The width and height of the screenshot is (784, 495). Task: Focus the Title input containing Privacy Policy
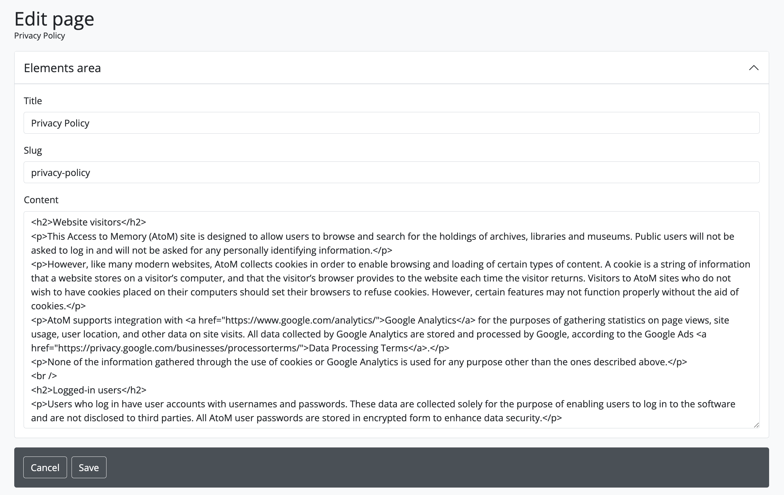coord(391,123)
